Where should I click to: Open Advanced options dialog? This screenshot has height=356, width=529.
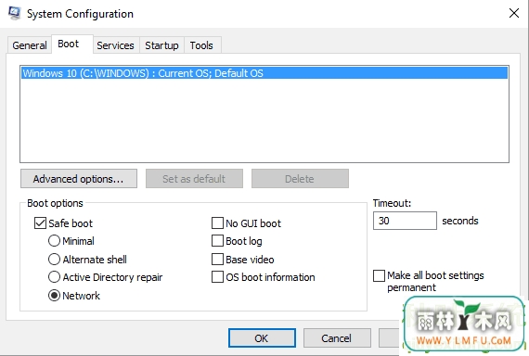[79, 179]
